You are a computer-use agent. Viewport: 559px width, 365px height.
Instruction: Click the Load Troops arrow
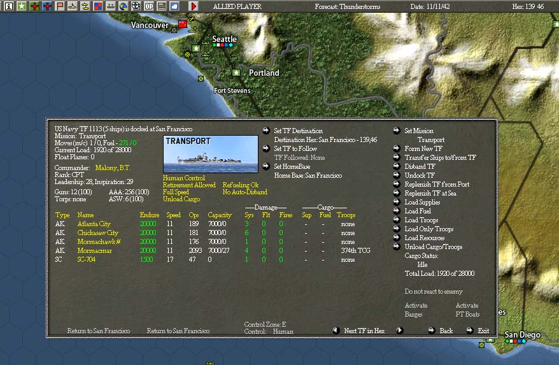point(397,220)
